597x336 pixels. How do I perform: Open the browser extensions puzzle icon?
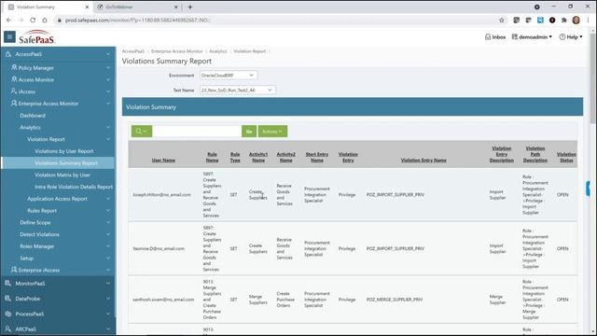pos(563,21)
